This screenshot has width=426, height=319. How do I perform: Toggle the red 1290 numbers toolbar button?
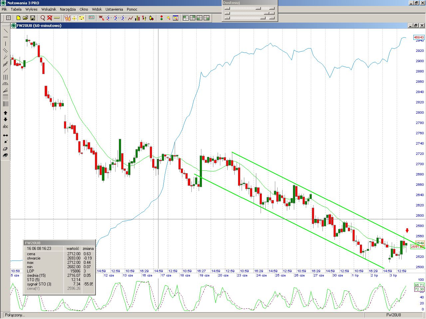[67, 18]
